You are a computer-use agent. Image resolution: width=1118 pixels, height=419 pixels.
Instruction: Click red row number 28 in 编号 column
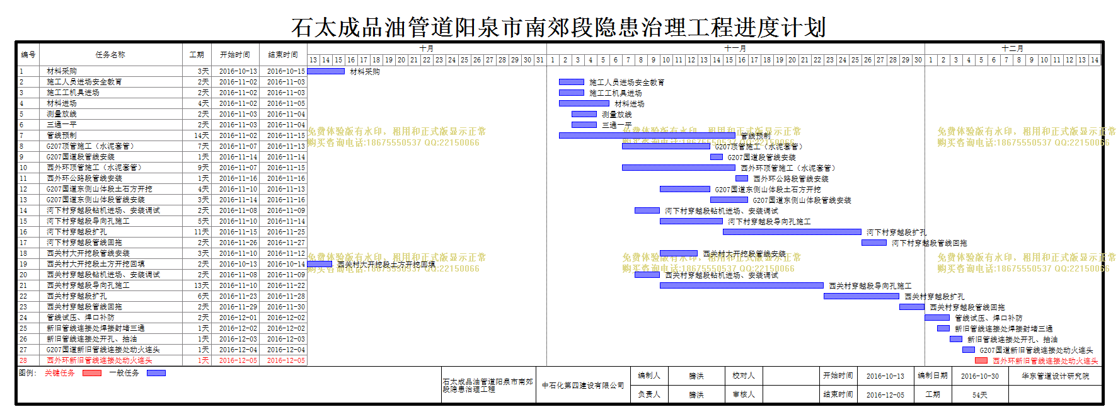[x=23, y=360]
